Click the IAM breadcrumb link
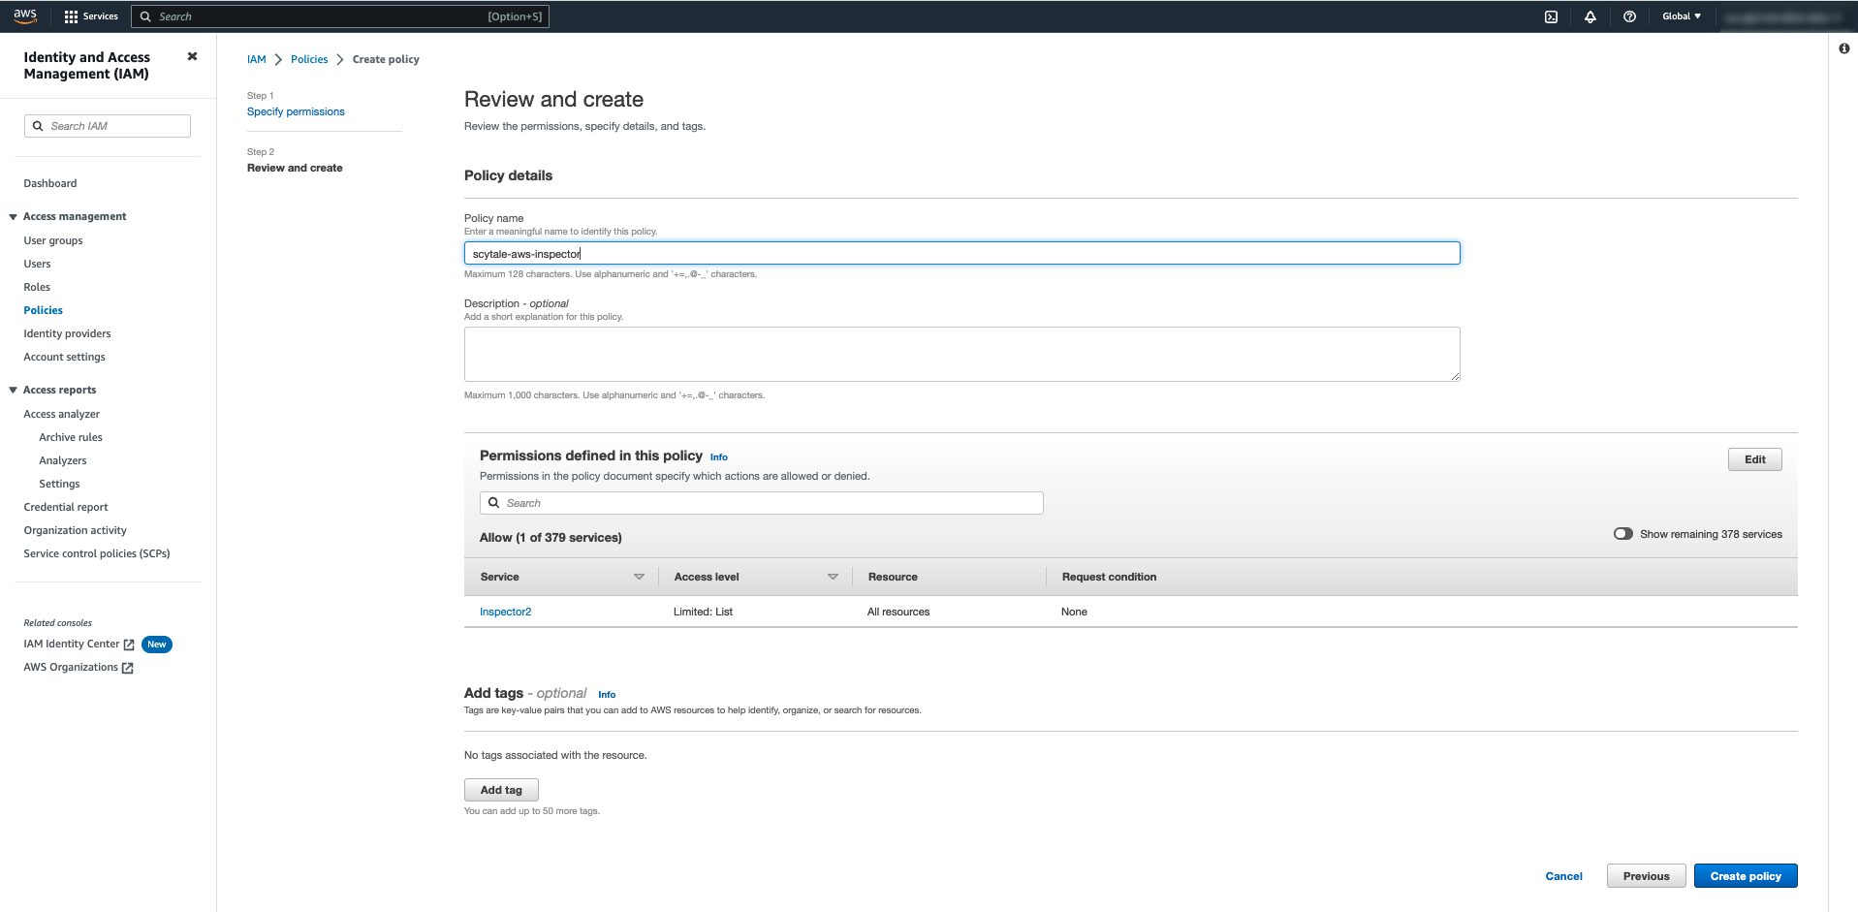The image size is (1858, 912). point(256,59)
